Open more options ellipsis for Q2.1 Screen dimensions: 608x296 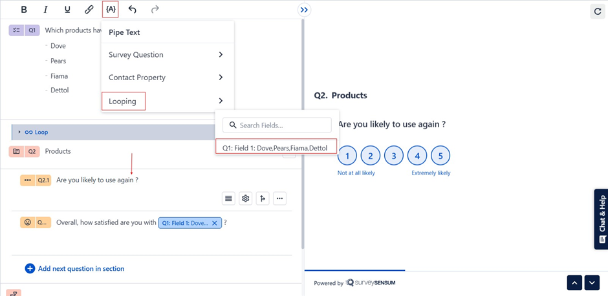[x=279, y=198]
